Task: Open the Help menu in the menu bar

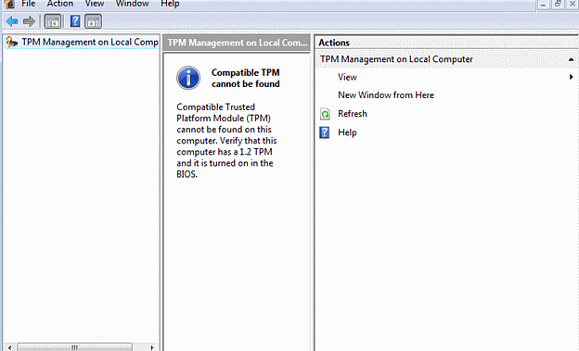Action: [x=170, y=4]
